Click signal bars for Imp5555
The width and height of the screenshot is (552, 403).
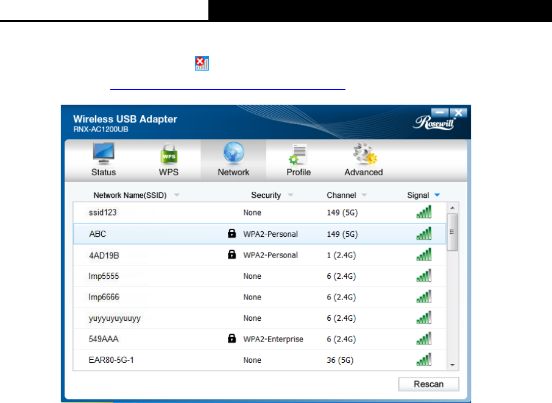(424, 276)
